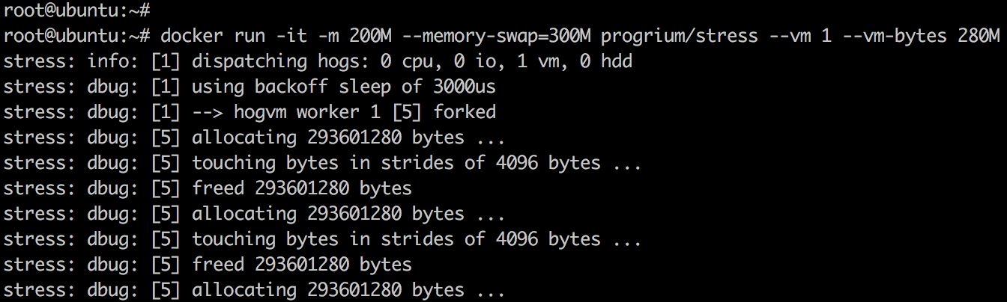Click the dispatching hogs info line
This screenshot has height=302, width=1007.
coord(318,61)
